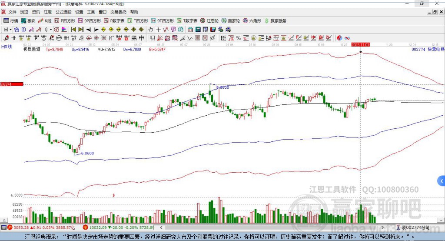The height and width of the screenshot is (241, 445).
Task: Click the Md=7.9812 indicator value
Action: [x=106, y=50]
